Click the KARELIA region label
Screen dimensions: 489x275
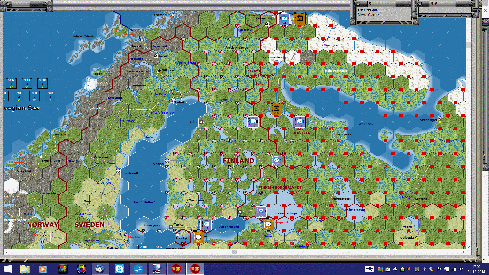coord(302,133)
